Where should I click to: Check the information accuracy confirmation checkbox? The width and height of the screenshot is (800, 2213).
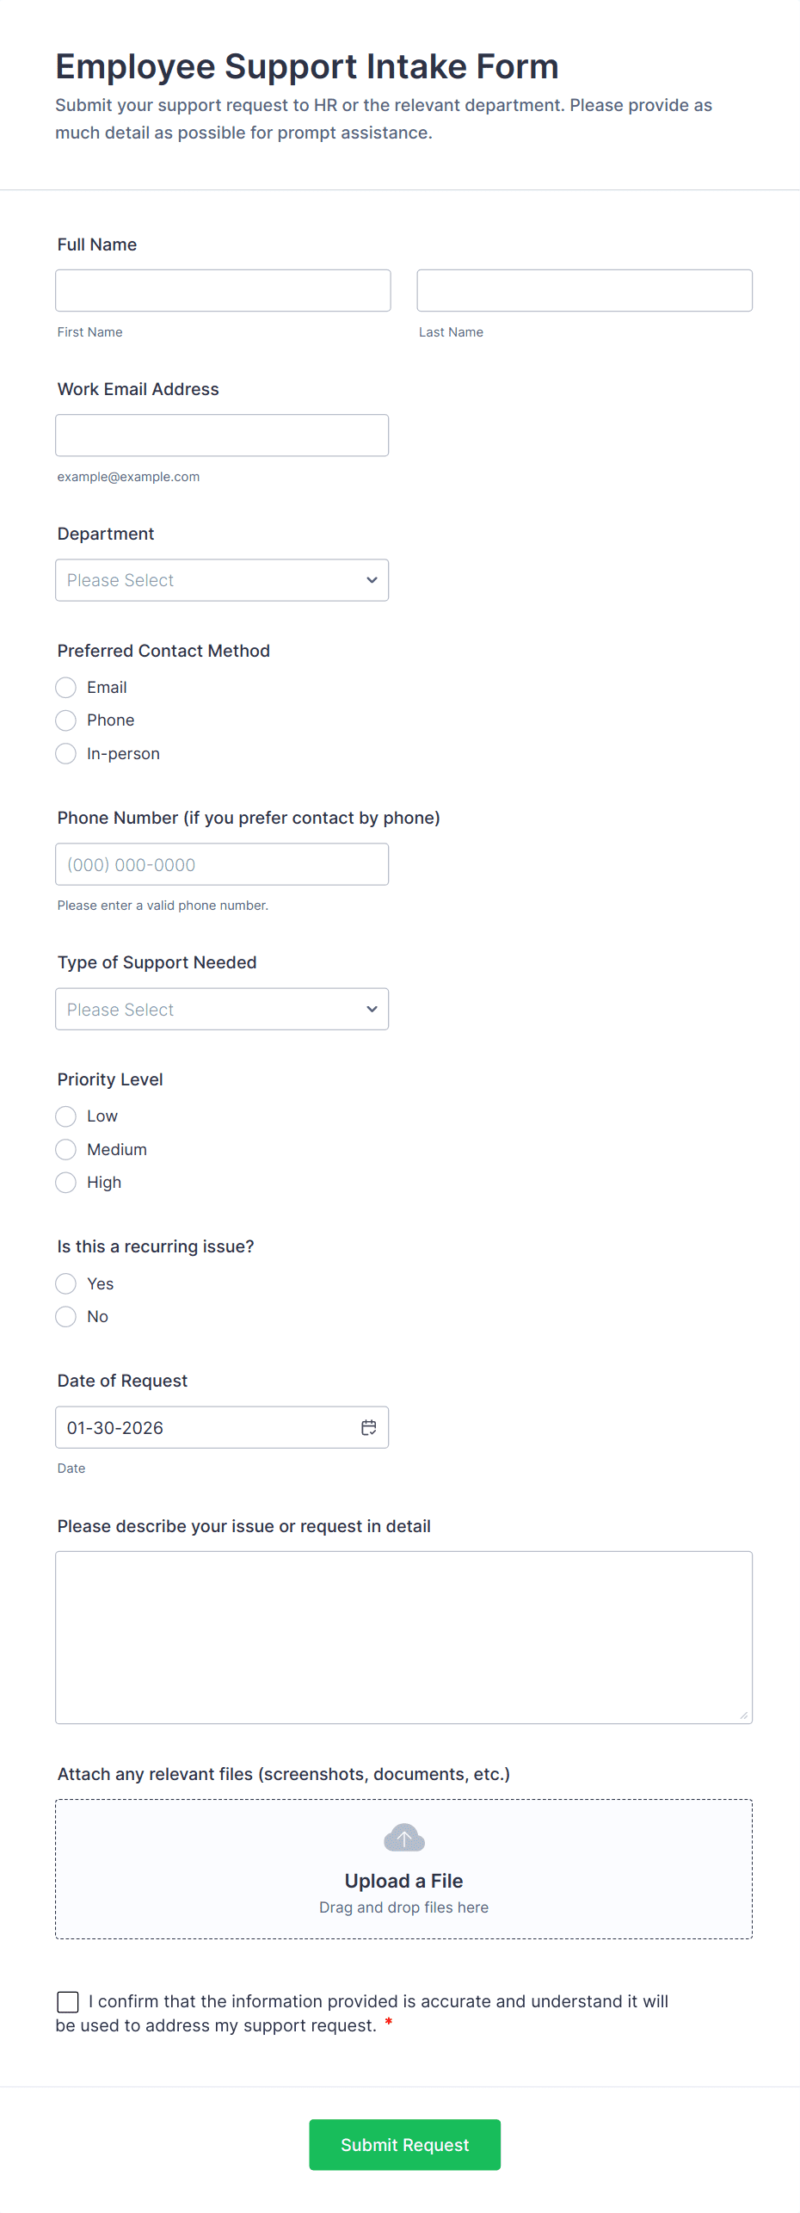coord(68,2001)
